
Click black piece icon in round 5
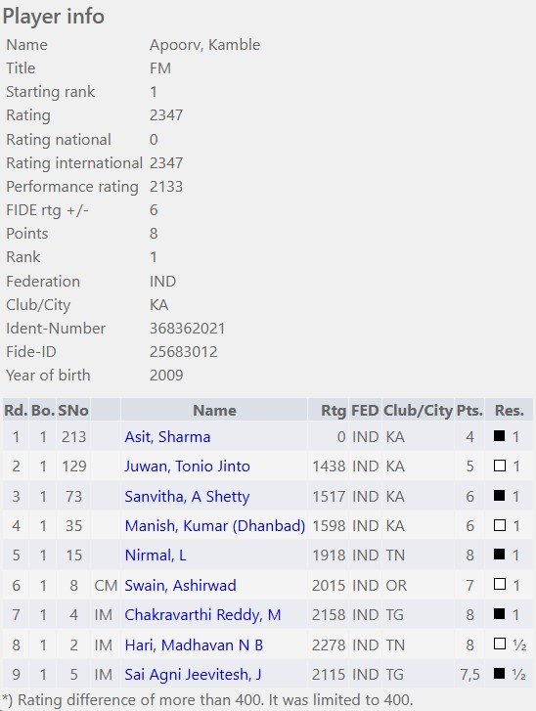[499, 555]
